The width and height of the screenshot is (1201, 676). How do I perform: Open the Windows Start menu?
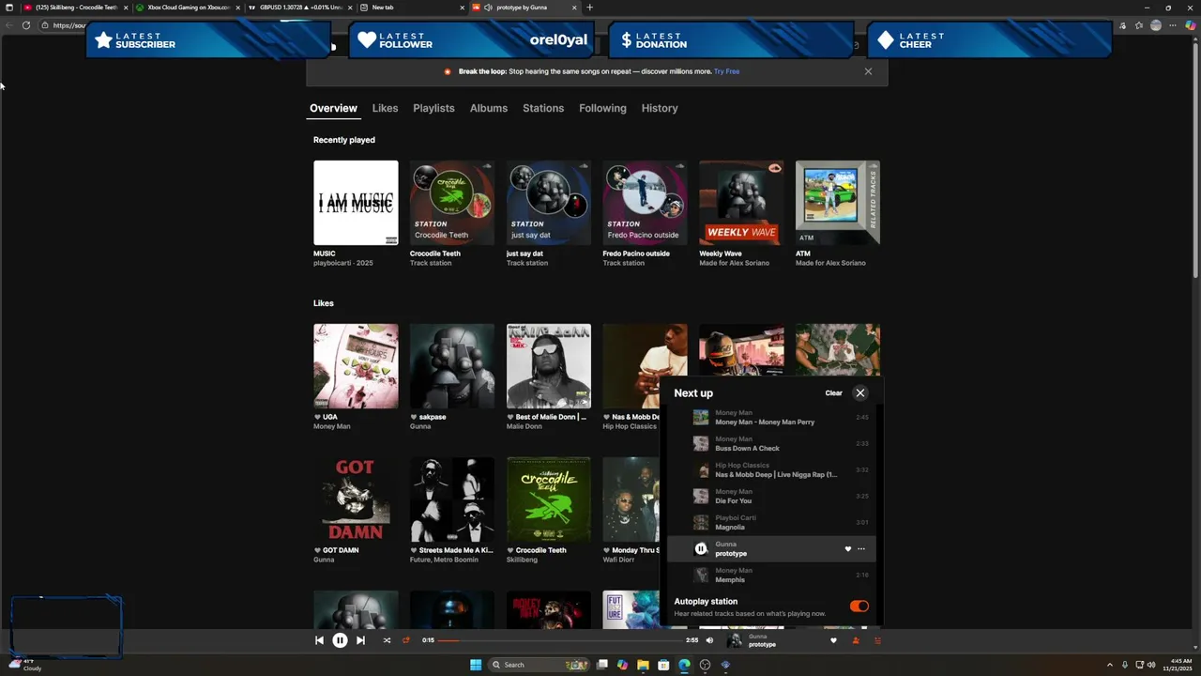point(476,665)
